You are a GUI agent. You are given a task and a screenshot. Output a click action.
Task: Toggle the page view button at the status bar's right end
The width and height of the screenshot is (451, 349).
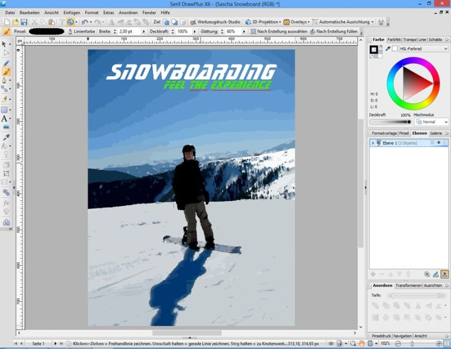click(447, 343)
